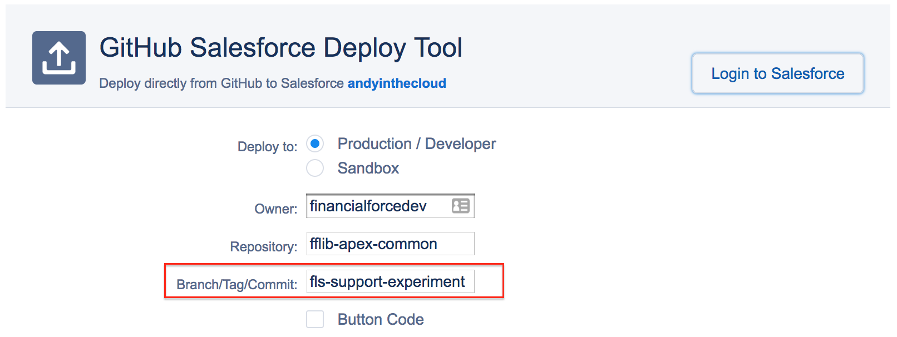Click the contact card icon in Owner field

point(461,206)
